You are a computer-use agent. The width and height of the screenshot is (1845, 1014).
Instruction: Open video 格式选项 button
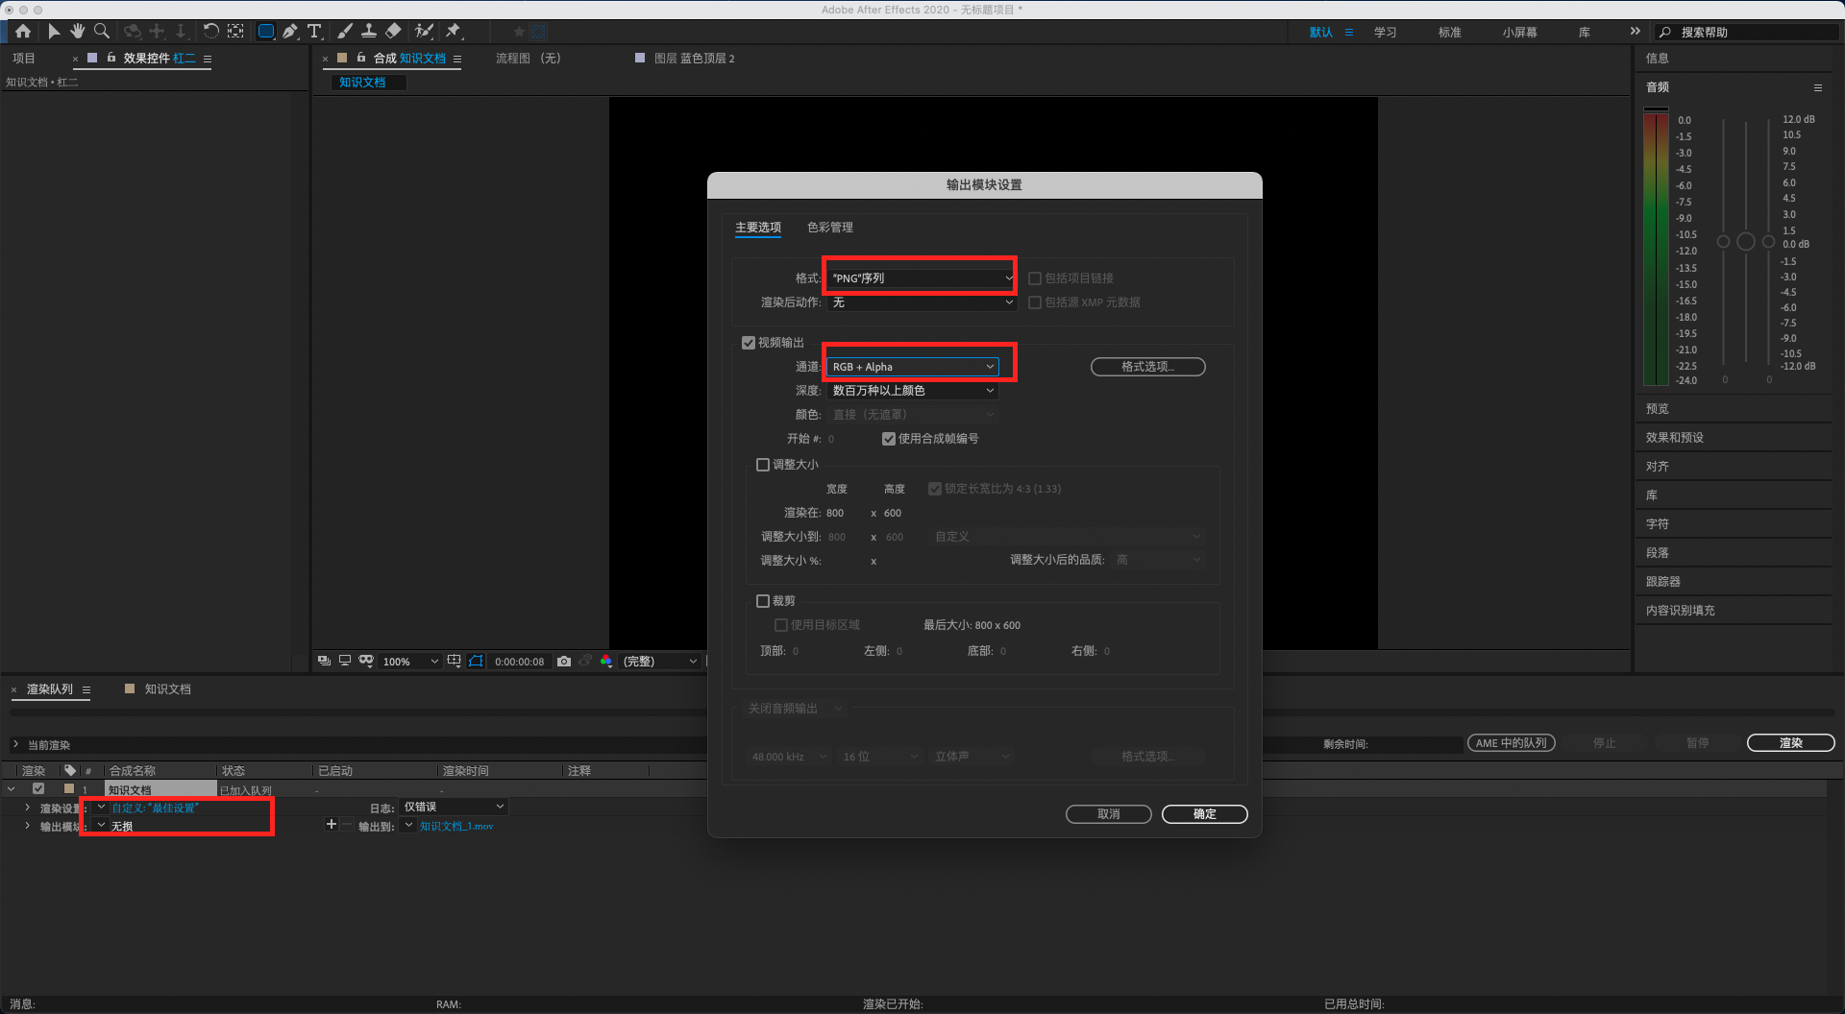click(x=1148, y=367)
